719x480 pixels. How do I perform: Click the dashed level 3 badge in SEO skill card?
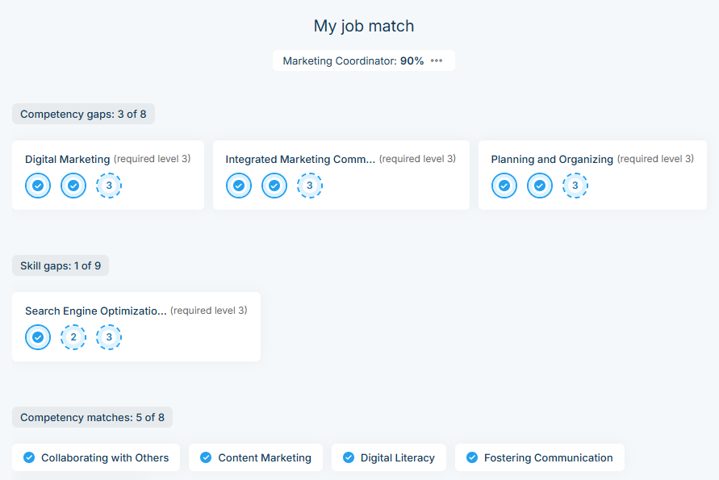pyautogui.click(x=109, y=337)
